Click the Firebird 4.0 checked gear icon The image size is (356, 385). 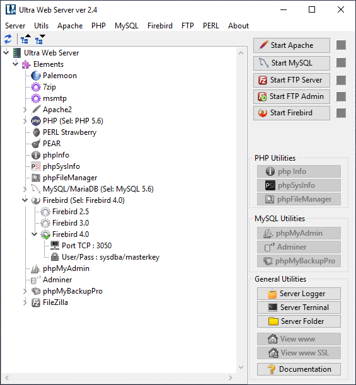coord(45,234)
